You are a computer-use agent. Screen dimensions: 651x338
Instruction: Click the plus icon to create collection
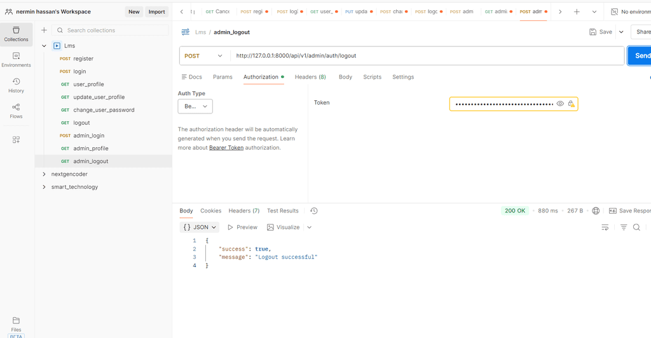coord(44,30)
